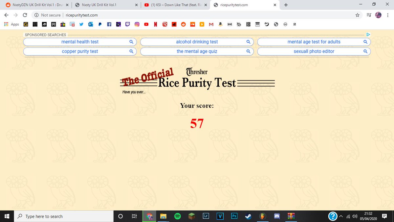Open the Windows Start menu
394x222 pixels.
pos(7,216)
